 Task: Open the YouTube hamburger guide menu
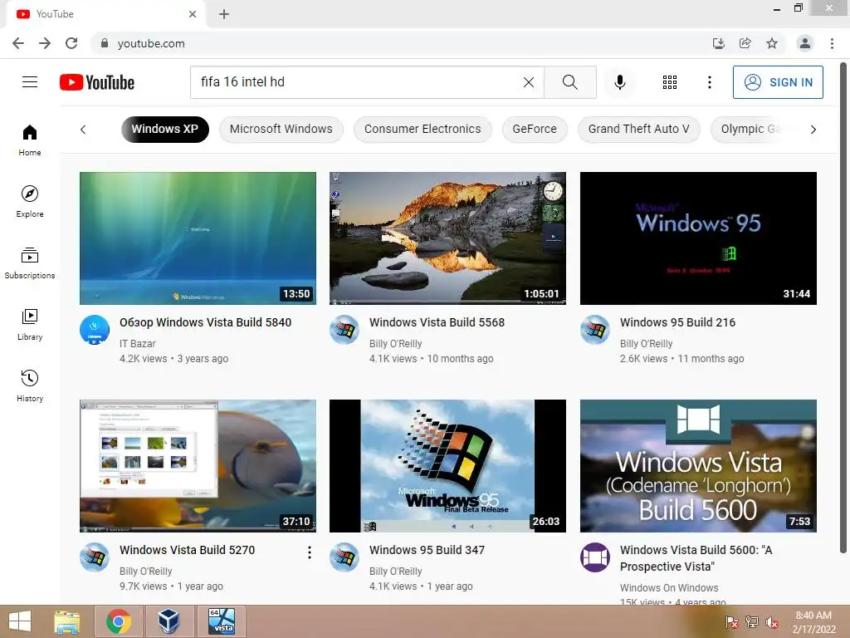(x=30, y=82)
